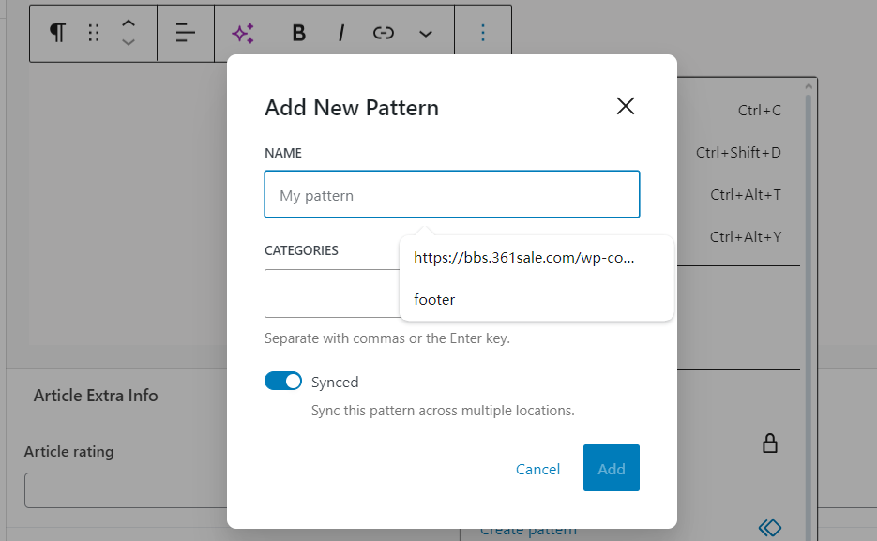Click the paragraph block type icon
The height and width of the screenshot is (541, 877).
click(x=58, y=33)
